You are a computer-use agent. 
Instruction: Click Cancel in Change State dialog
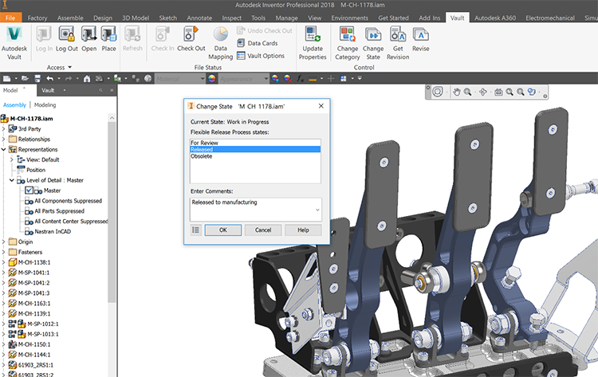[263, 230]
